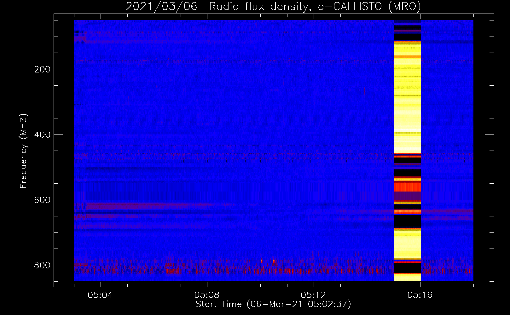Click the 200 frequency tick label
This screenshot has height=315, width=510.
[x=42, y=69]
